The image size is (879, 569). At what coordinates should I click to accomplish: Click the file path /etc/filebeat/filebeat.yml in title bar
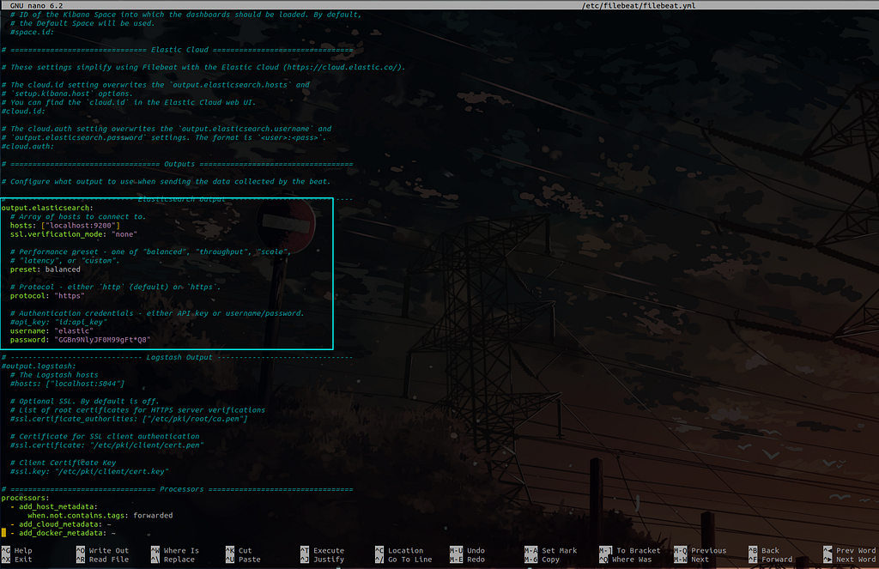point(639,5)
